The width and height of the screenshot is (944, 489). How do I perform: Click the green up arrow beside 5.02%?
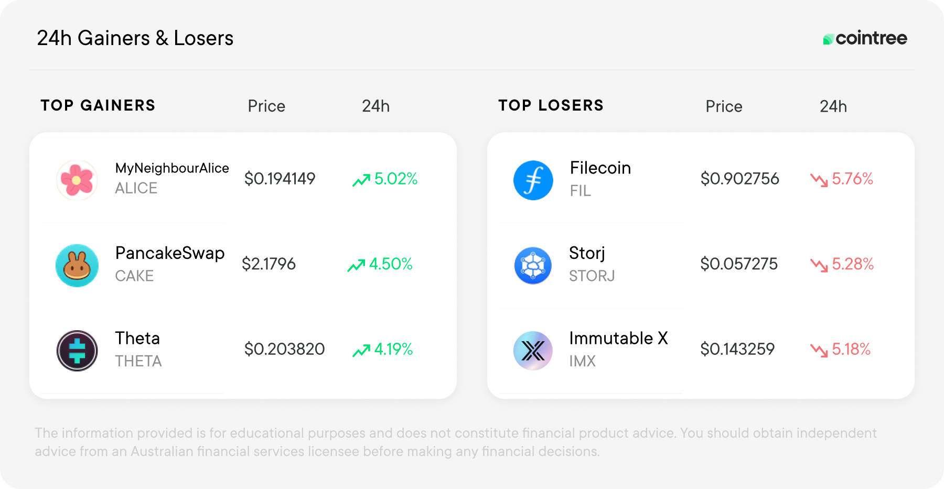pyautogui.click(x=361, y=180)
